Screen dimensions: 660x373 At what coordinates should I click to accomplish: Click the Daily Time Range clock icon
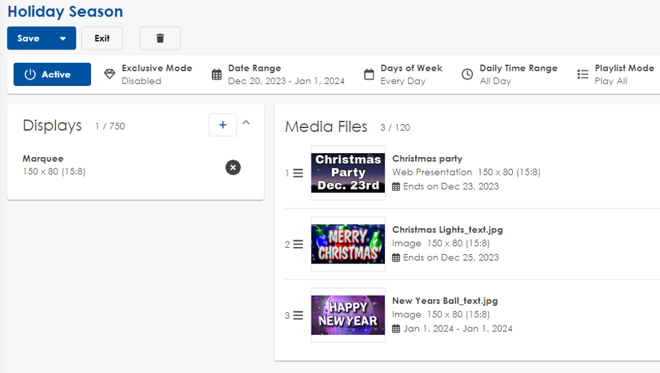click(467, 75)
